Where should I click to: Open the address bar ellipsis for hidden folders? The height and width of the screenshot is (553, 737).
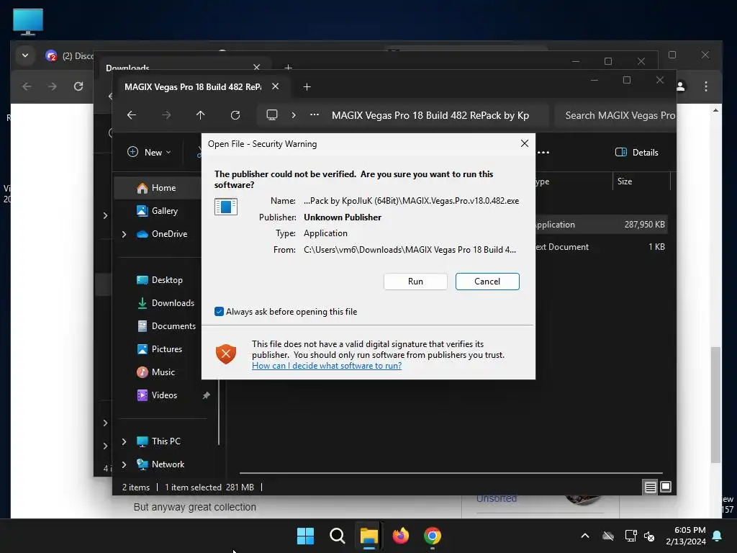tap(315, 114)
